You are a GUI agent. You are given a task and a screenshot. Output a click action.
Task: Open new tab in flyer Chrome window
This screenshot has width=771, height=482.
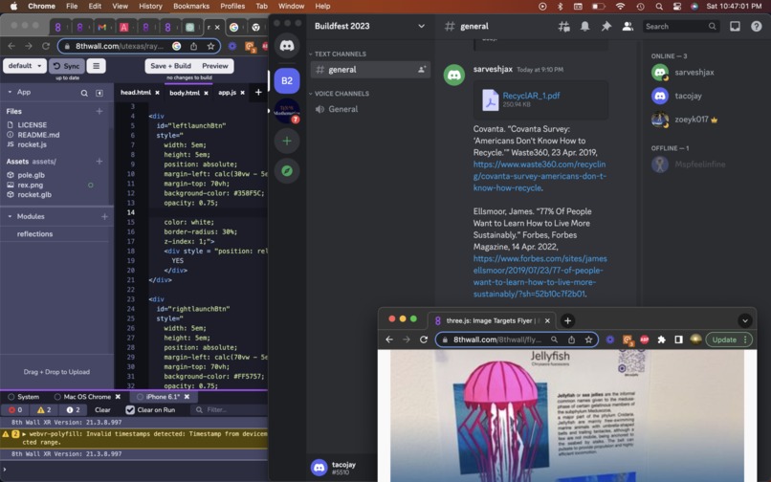567,320
